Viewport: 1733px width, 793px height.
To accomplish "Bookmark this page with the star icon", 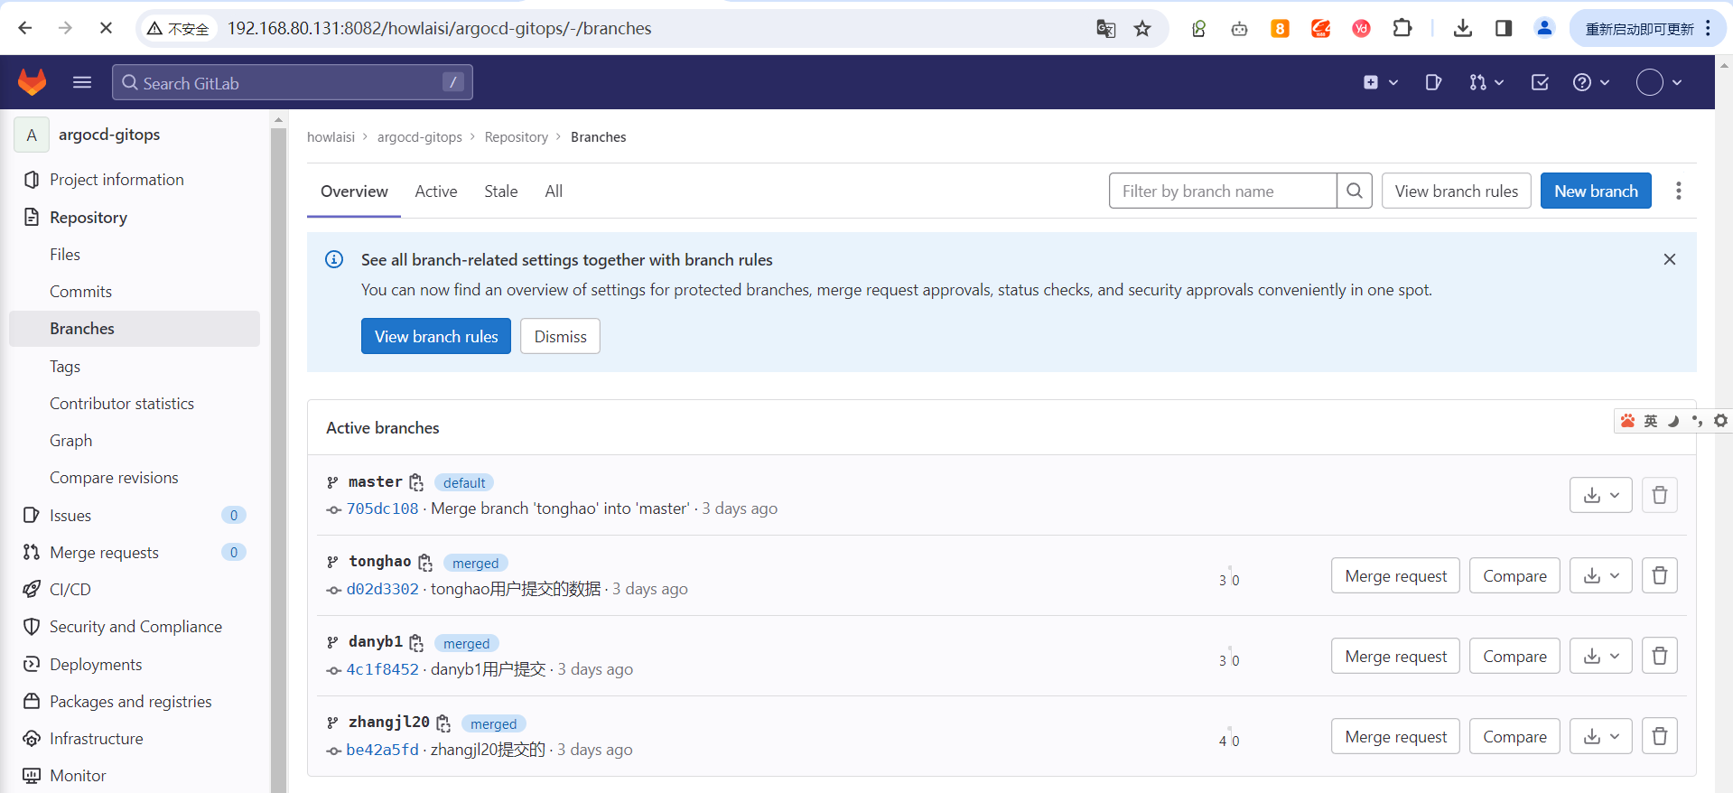I will point(1142,29).
